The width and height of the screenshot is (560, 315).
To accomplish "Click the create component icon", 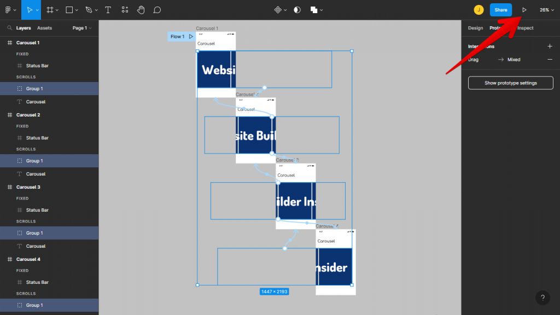I will click(x=279, y=9).
